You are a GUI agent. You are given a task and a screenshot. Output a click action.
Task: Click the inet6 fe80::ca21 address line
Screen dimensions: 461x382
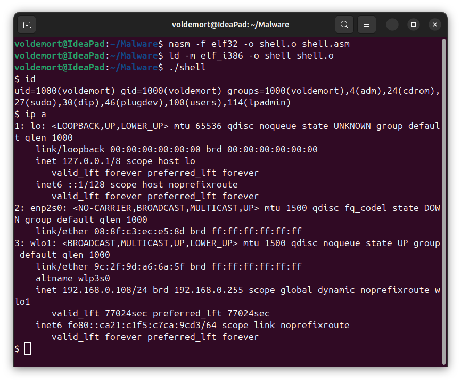[x=193, y=326]
